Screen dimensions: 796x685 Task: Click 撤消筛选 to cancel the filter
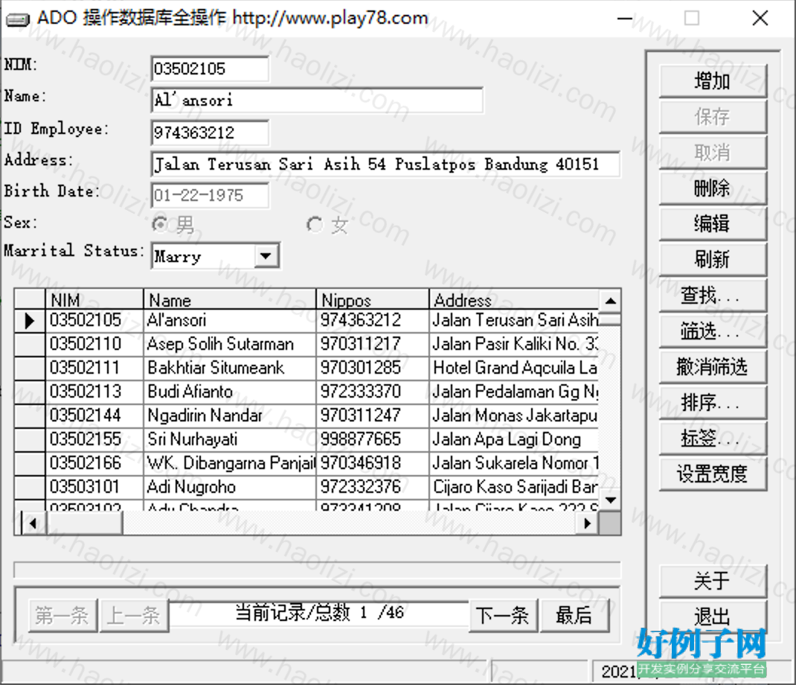(x=713, y=367)
